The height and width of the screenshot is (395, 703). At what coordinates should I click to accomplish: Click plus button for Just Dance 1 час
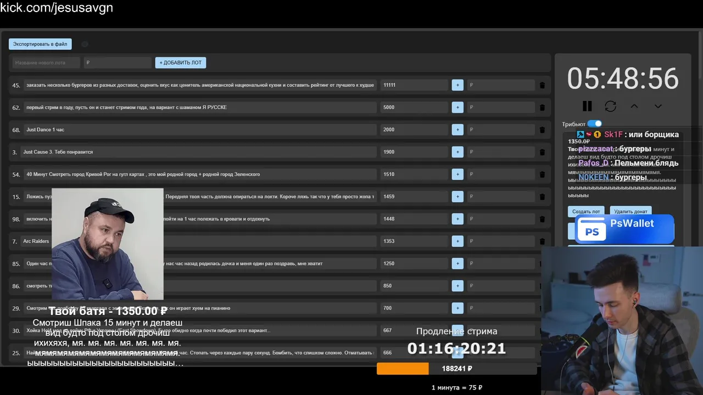[x=457, y=129]
